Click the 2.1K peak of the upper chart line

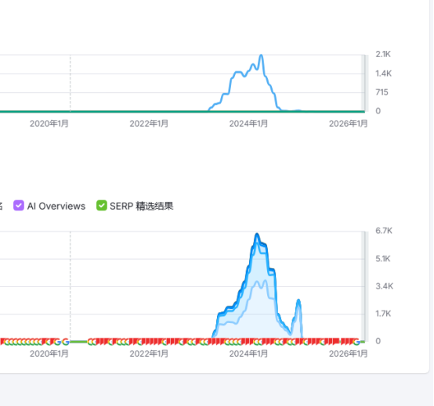(x=261, y=56)
